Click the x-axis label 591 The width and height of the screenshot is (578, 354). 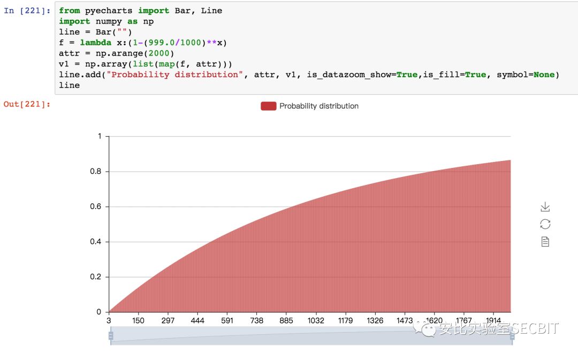[x=227, y=320]
